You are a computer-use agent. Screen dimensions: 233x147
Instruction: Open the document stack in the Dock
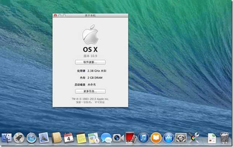(x=212, y=138)
